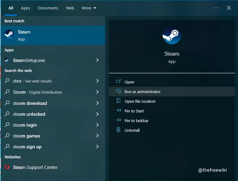Click the large Steam logo in preview pane
Screen dimensions: 238x181
(172, 36)
